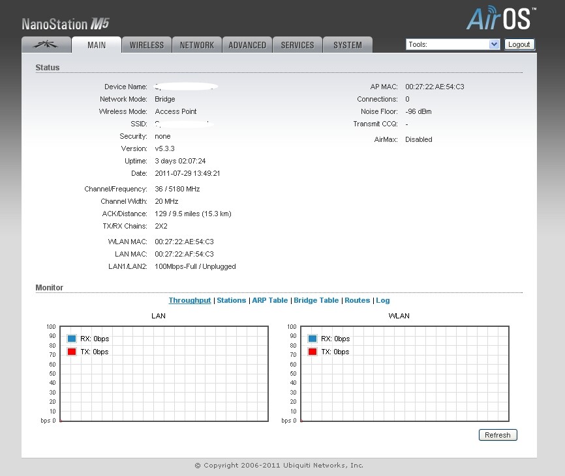Click the blue RX swatch in WLAN graph

coord(313,339)
